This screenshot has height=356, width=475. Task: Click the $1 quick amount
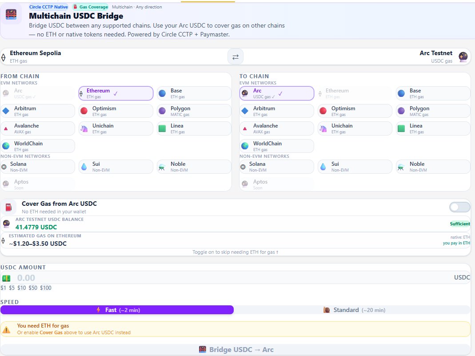[3, 288]
